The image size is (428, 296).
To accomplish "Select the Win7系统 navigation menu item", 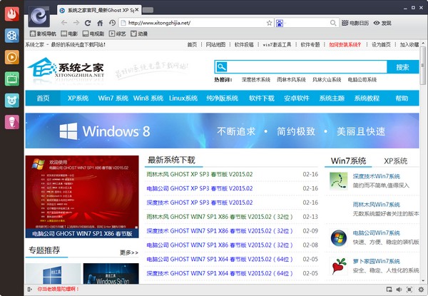I will [x=113, y=98].
